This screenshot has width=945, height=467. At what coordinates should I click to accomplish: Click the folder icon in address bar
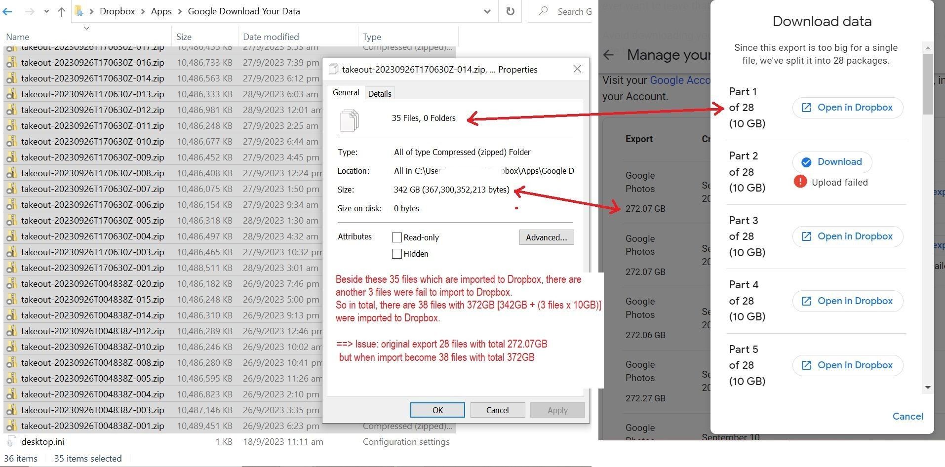79,11
